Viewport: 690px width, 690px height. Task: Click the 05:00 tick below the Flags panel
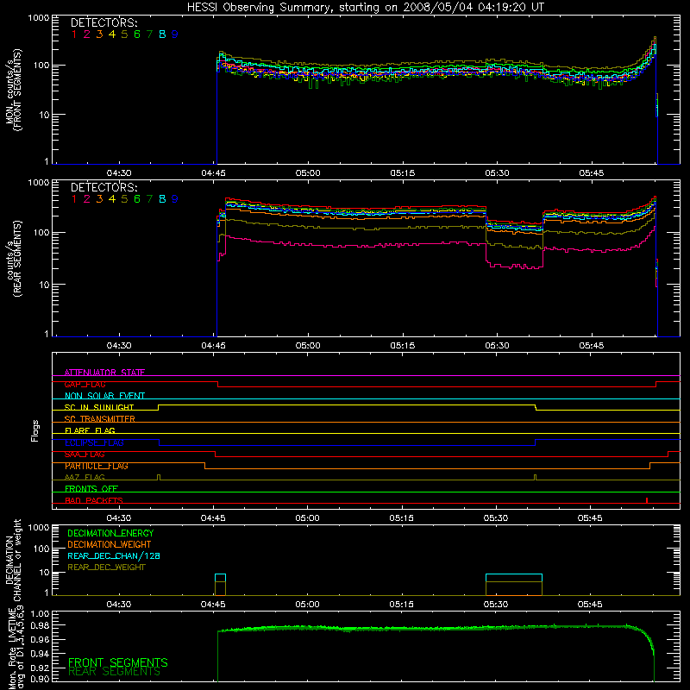[308, 518]
